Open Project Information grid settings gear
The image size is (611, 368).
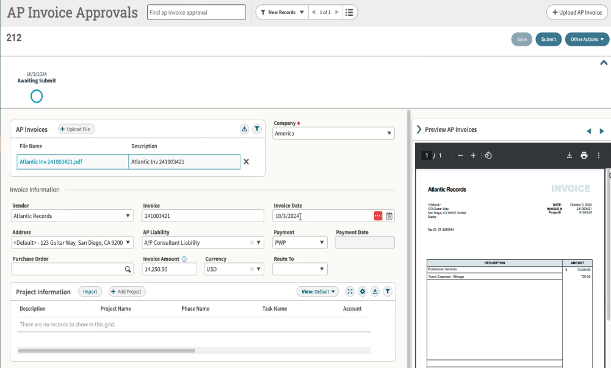coord(363,292)
